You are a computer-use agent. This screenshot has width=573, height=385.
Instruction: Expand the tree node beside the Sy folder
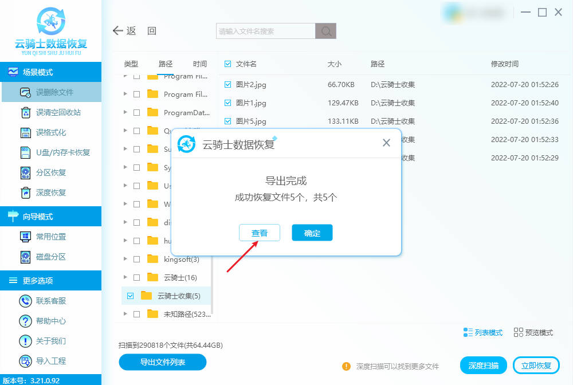(x=125, y=167)
